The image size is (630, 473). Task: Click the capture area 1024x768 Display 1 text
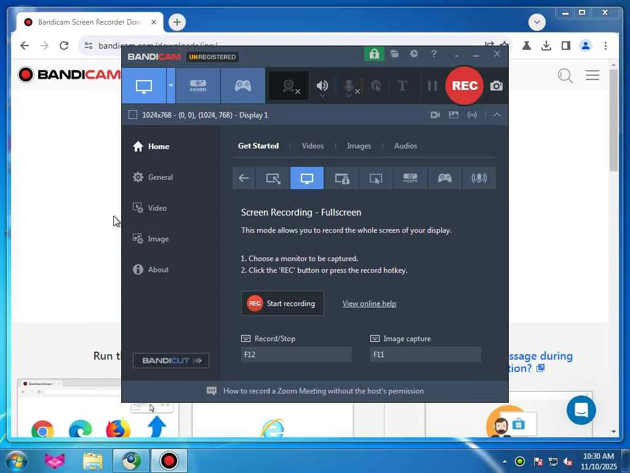205,115
